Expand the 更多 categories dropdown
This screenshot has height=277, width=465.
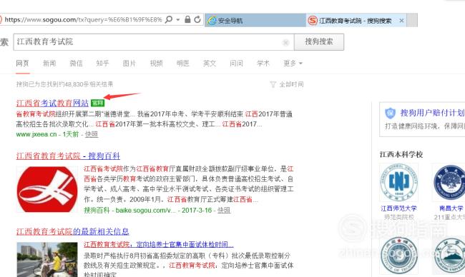[293, 64]
